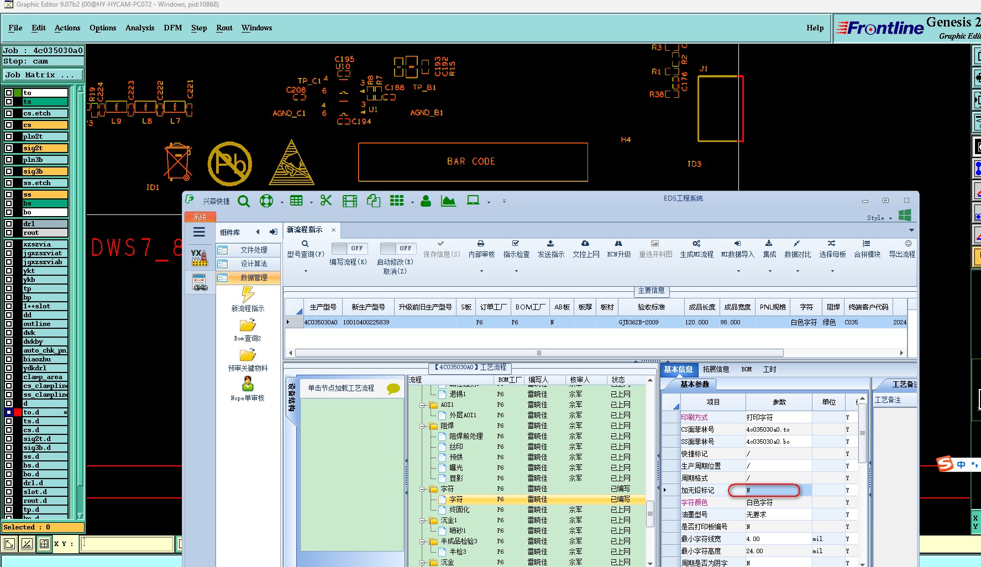Toggle checkbox for layer sig2t

(x=9, y=148)
